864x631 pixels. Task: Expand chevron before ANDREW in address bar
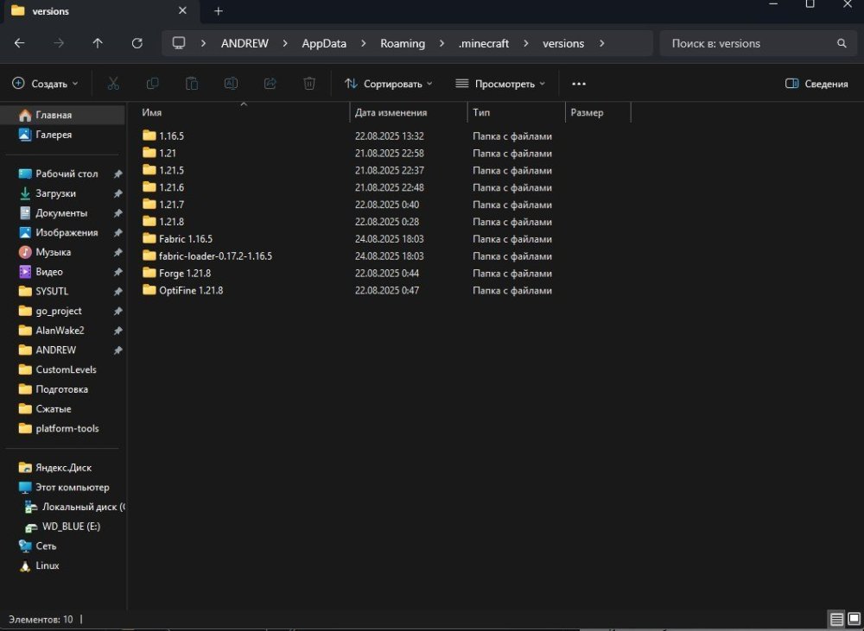pyautogui.click(x=203, y=43)
